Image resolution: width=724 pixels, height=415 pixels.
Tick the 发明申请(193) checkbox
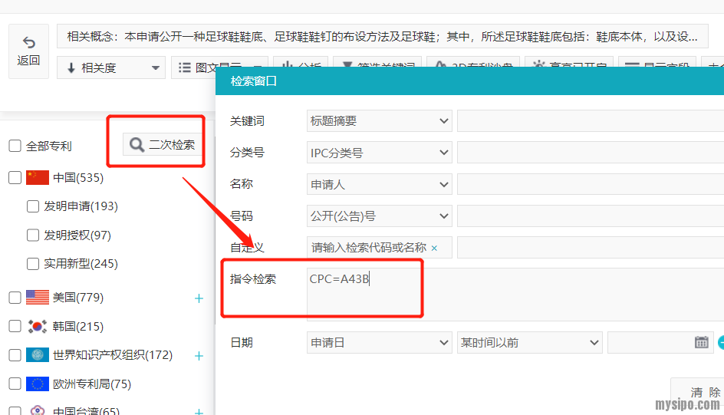33,206
